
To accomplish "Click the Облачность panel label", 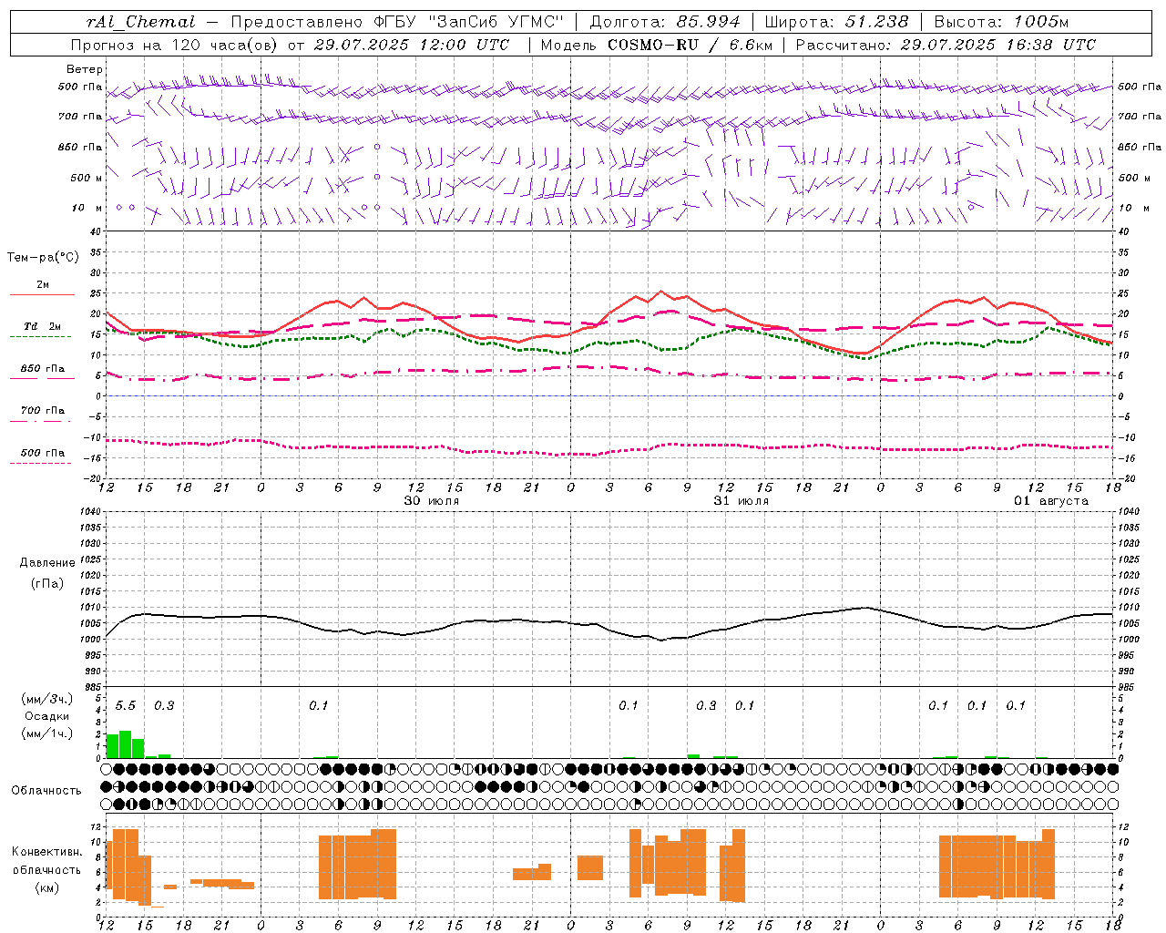I will [46, 790].
